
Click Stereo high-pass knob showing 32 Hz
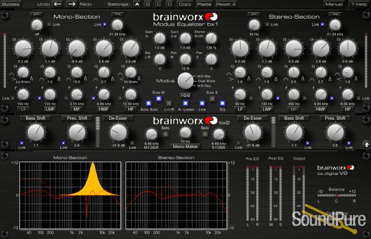pyautogui.click(x=254, y=25)
